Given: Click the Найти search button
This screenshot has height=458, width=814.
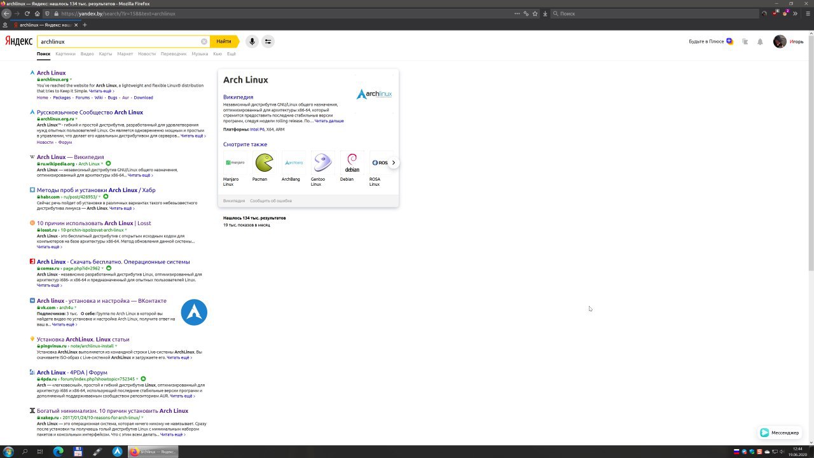Looking at the screenshot, I should (224, 41).
